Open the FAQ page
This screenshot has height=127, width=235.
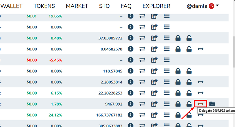126,6
